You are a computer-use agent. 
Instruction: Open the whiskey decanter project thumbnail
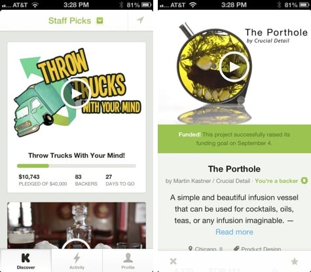77,225
